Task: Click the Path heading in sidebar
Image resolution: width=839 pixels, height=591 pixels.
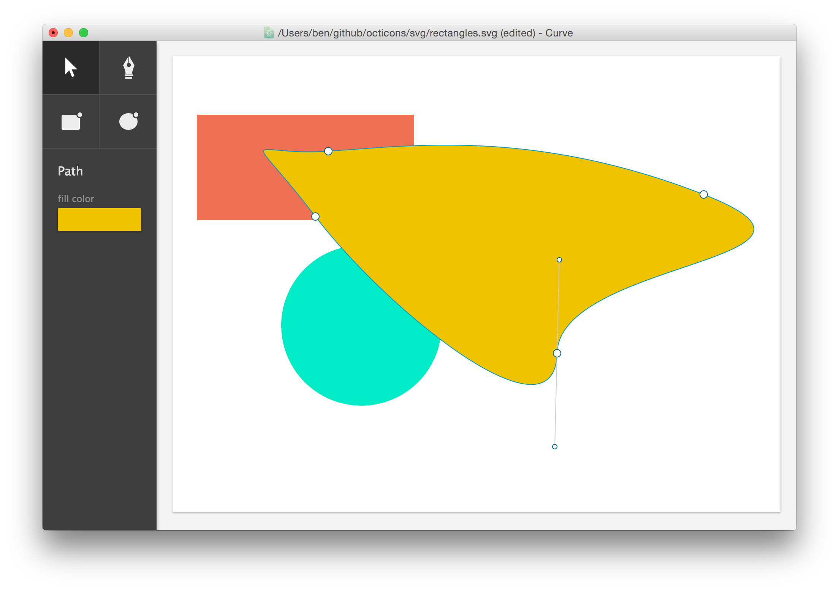Action: (x=70, y=171)
